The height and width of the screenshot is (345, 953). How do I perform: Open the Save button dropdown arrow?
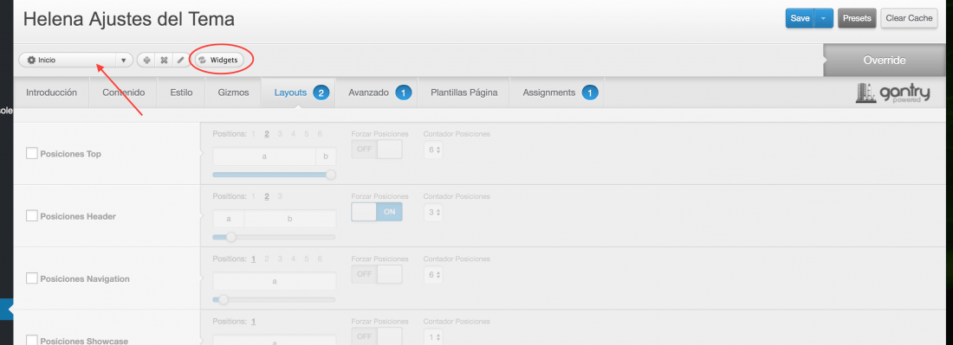(823, 18)
